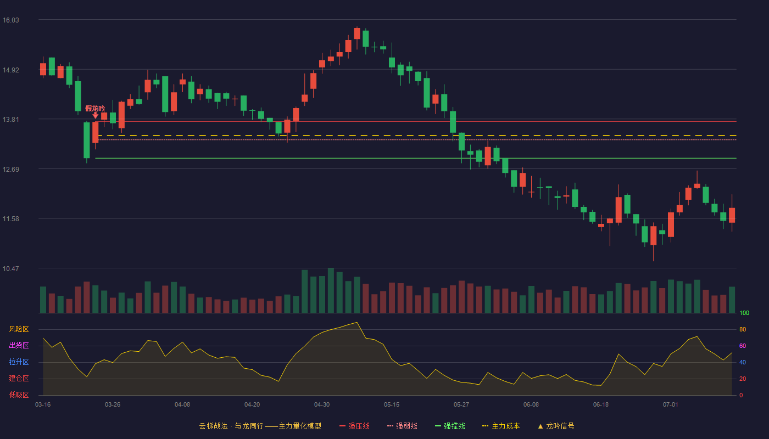
Task: Click the yellow dashed 主力成本 line
Action: 417,135
